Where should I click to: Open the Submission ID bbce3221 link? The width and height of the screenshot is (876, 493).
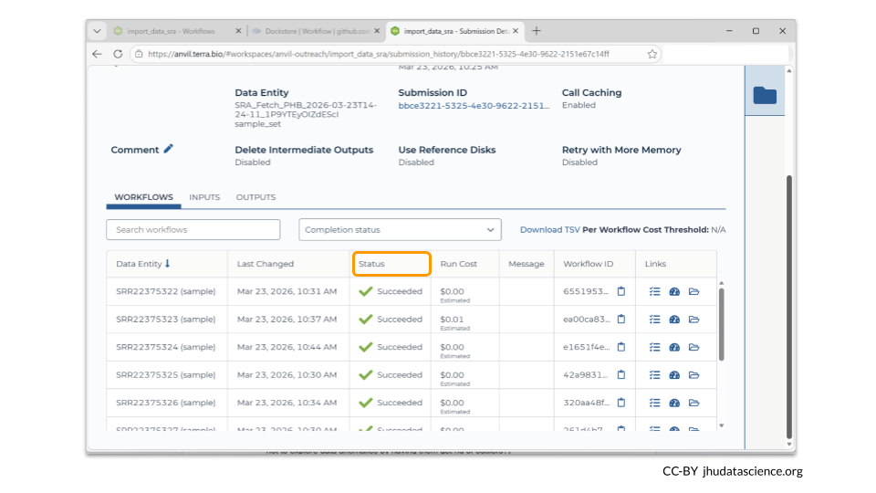474,106
